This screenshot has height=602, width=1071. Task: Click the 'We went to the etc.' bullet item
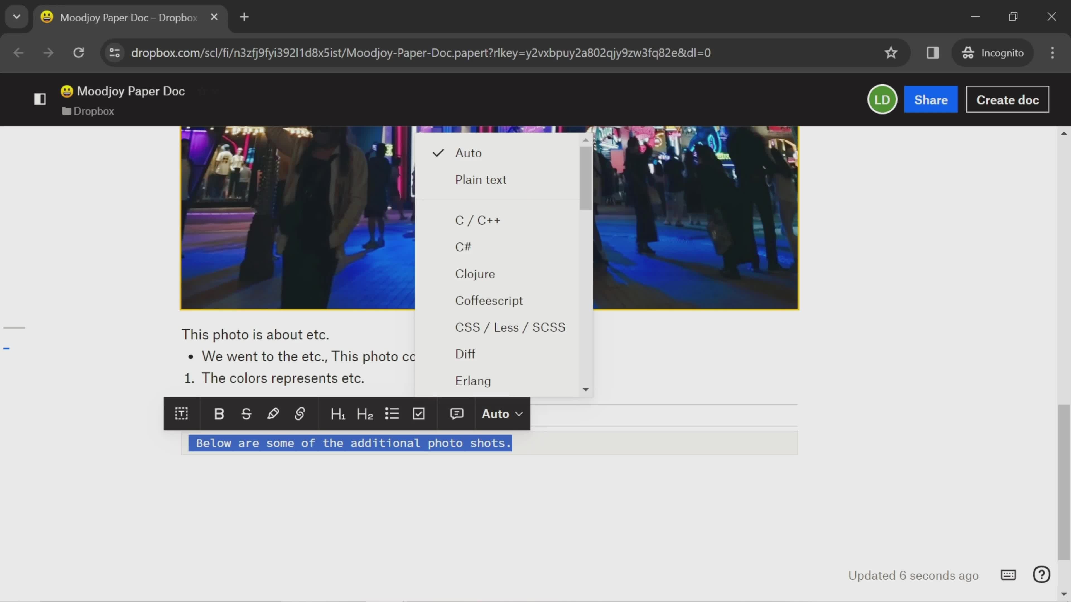[308, 357]
